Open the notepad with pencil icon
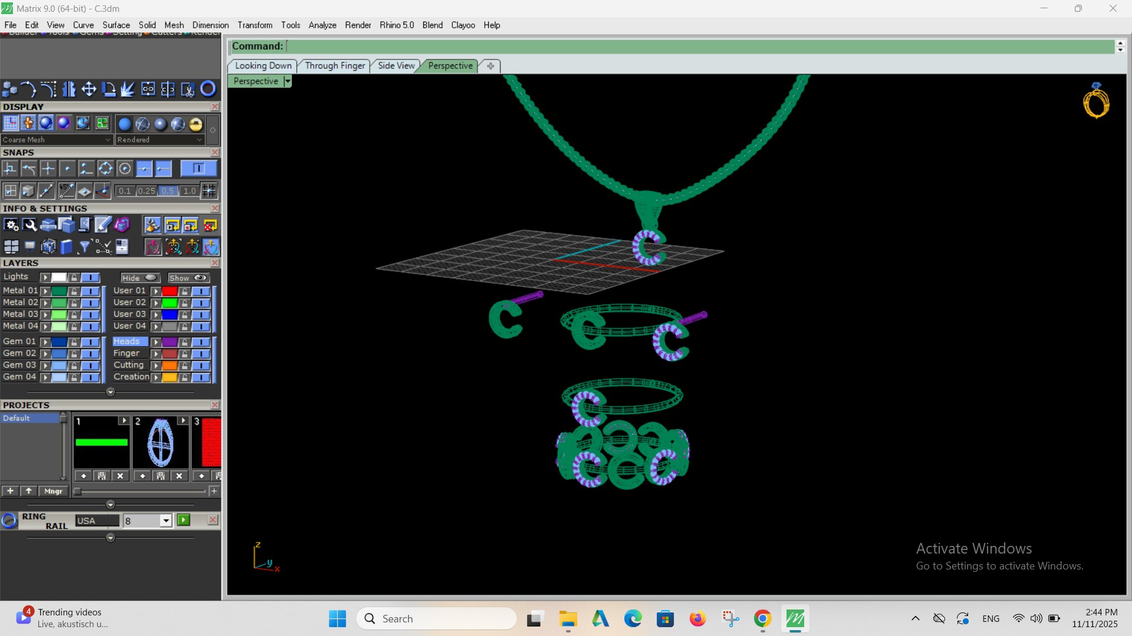Image resolution: width=1132 pixels, height=636 pixels. tap(103, 225)
